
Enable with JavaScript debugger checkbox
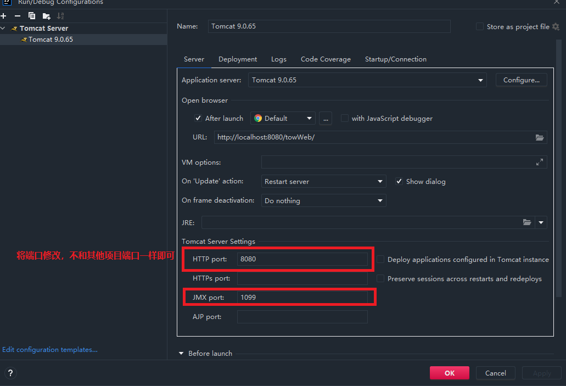point(345,118)
